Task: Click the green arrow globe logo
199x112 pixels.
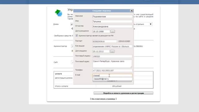Action: point(58,13)
